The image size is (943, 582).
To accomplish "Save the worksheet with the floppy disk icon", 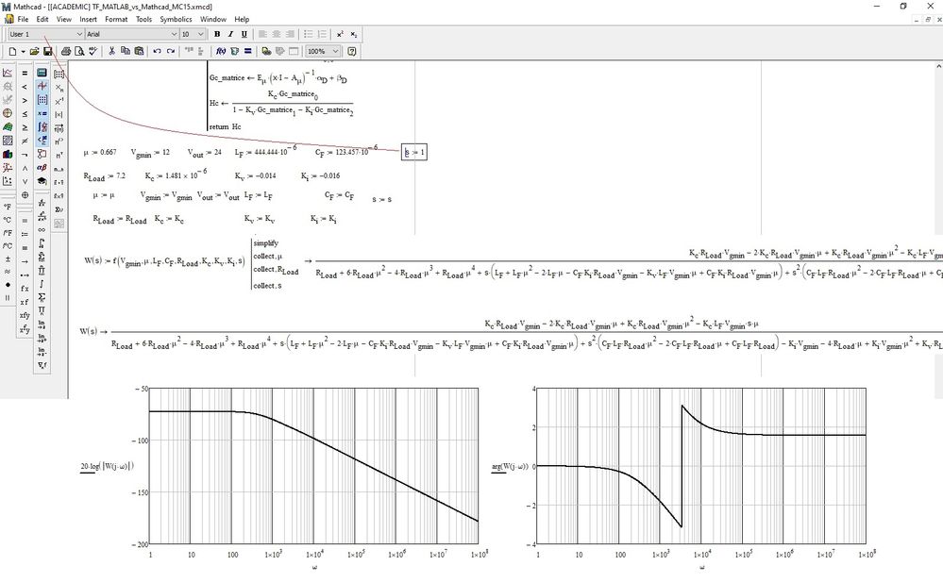I will coord(47,51).
